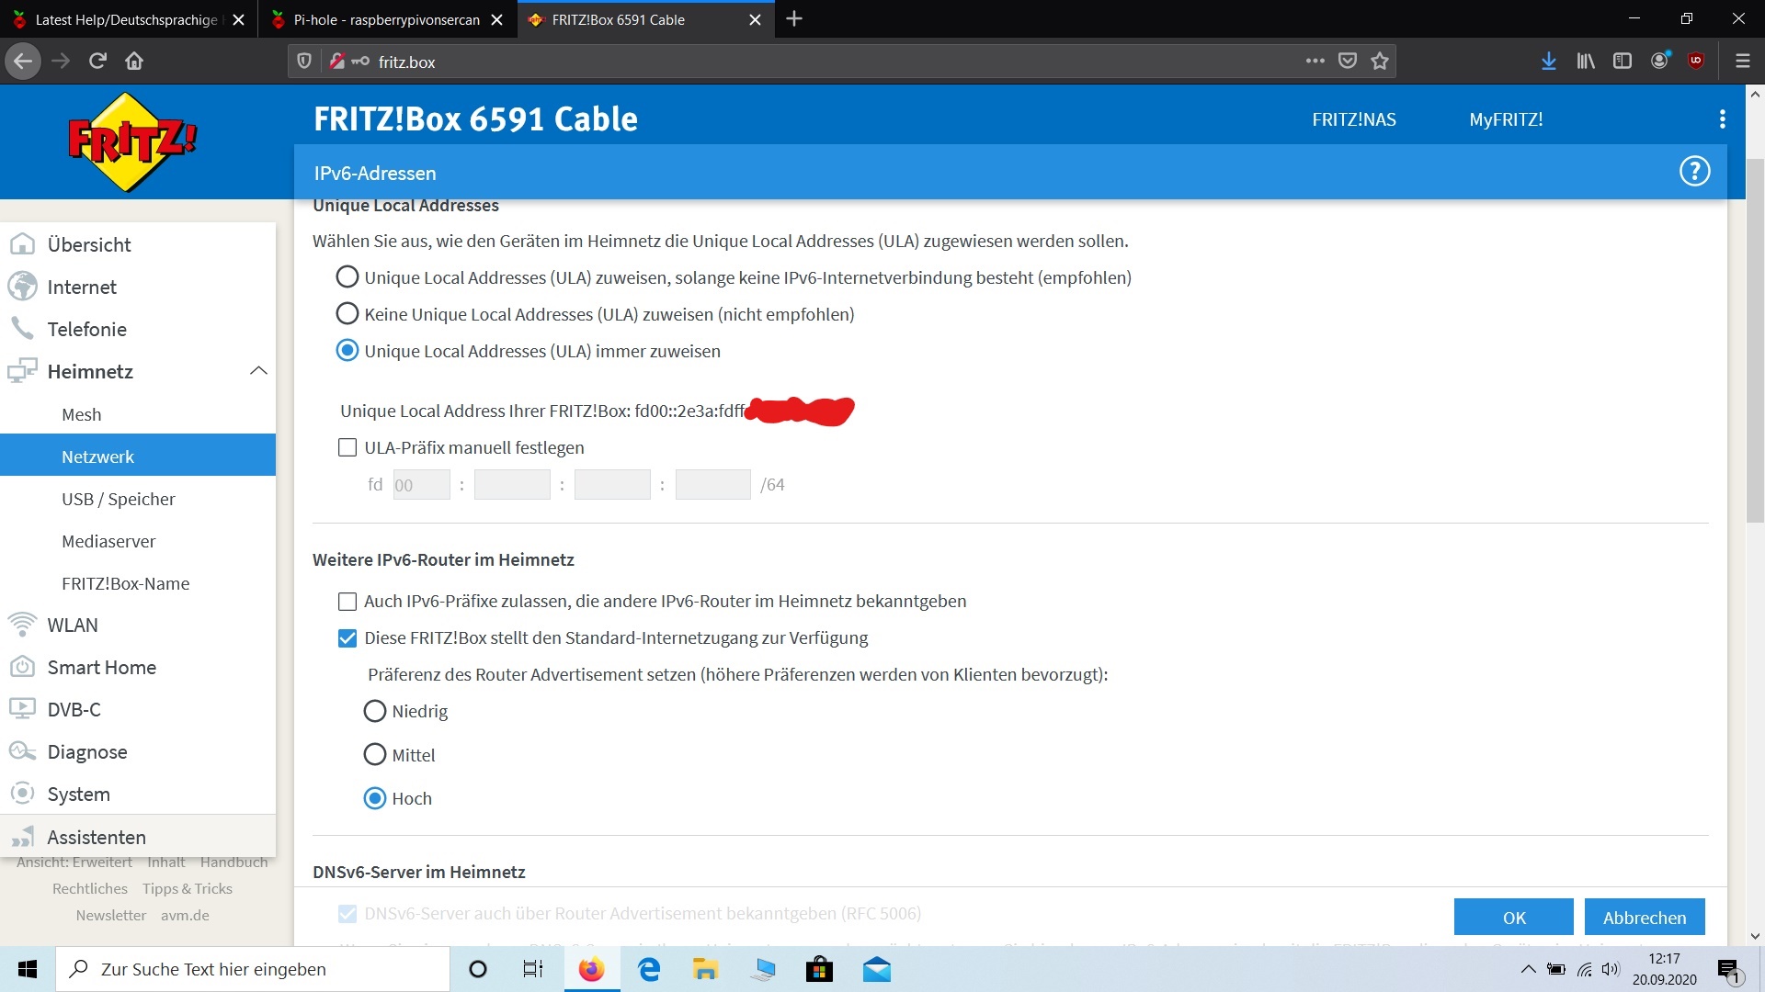Set router advertisement preference to Niedrig
The height and width of the screenshot is (992, 1765).
(374, 711)
